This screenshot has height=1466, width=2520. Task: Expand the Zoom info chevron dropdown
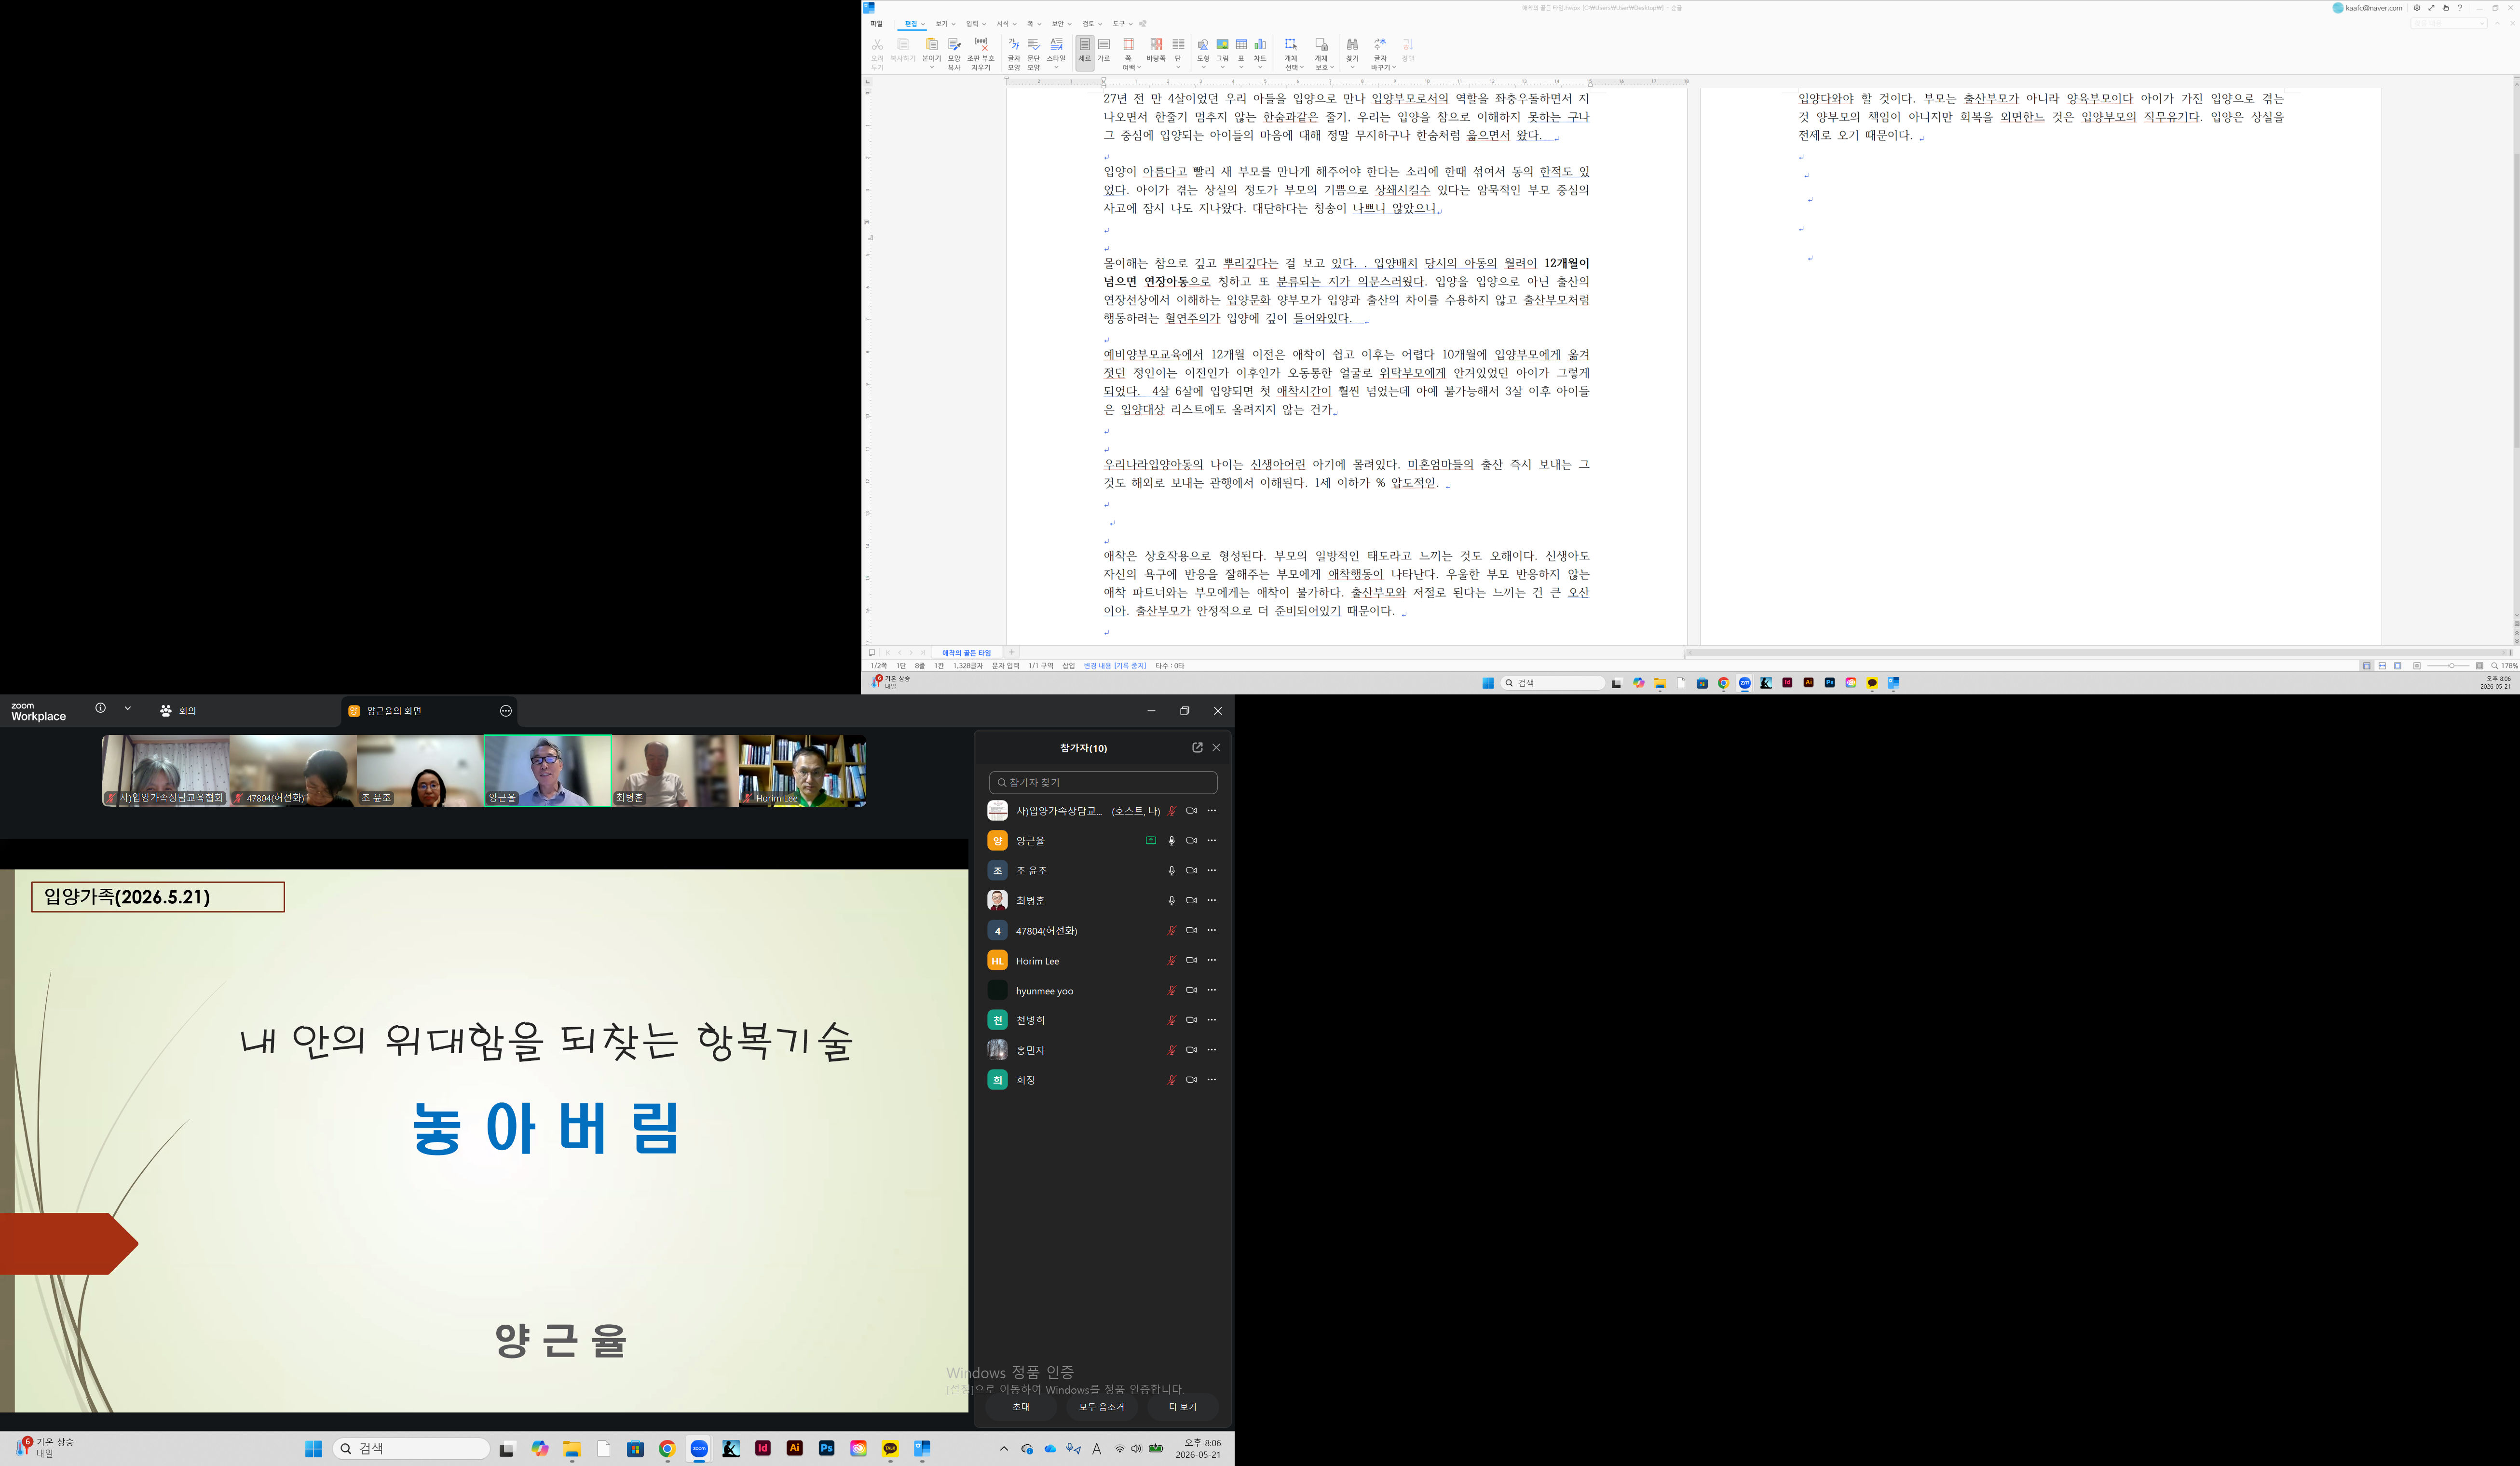tap(127, 708)
